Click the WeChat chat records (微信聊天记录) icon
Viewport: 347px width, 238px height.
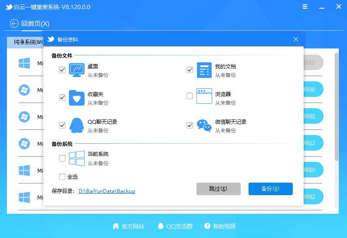[204, 125]
